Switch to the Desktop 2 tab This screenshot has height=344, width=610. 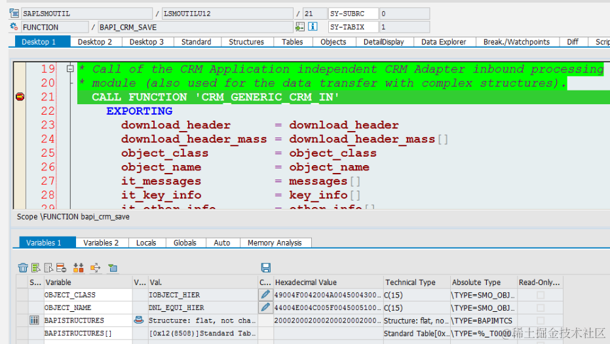(95, 42)
